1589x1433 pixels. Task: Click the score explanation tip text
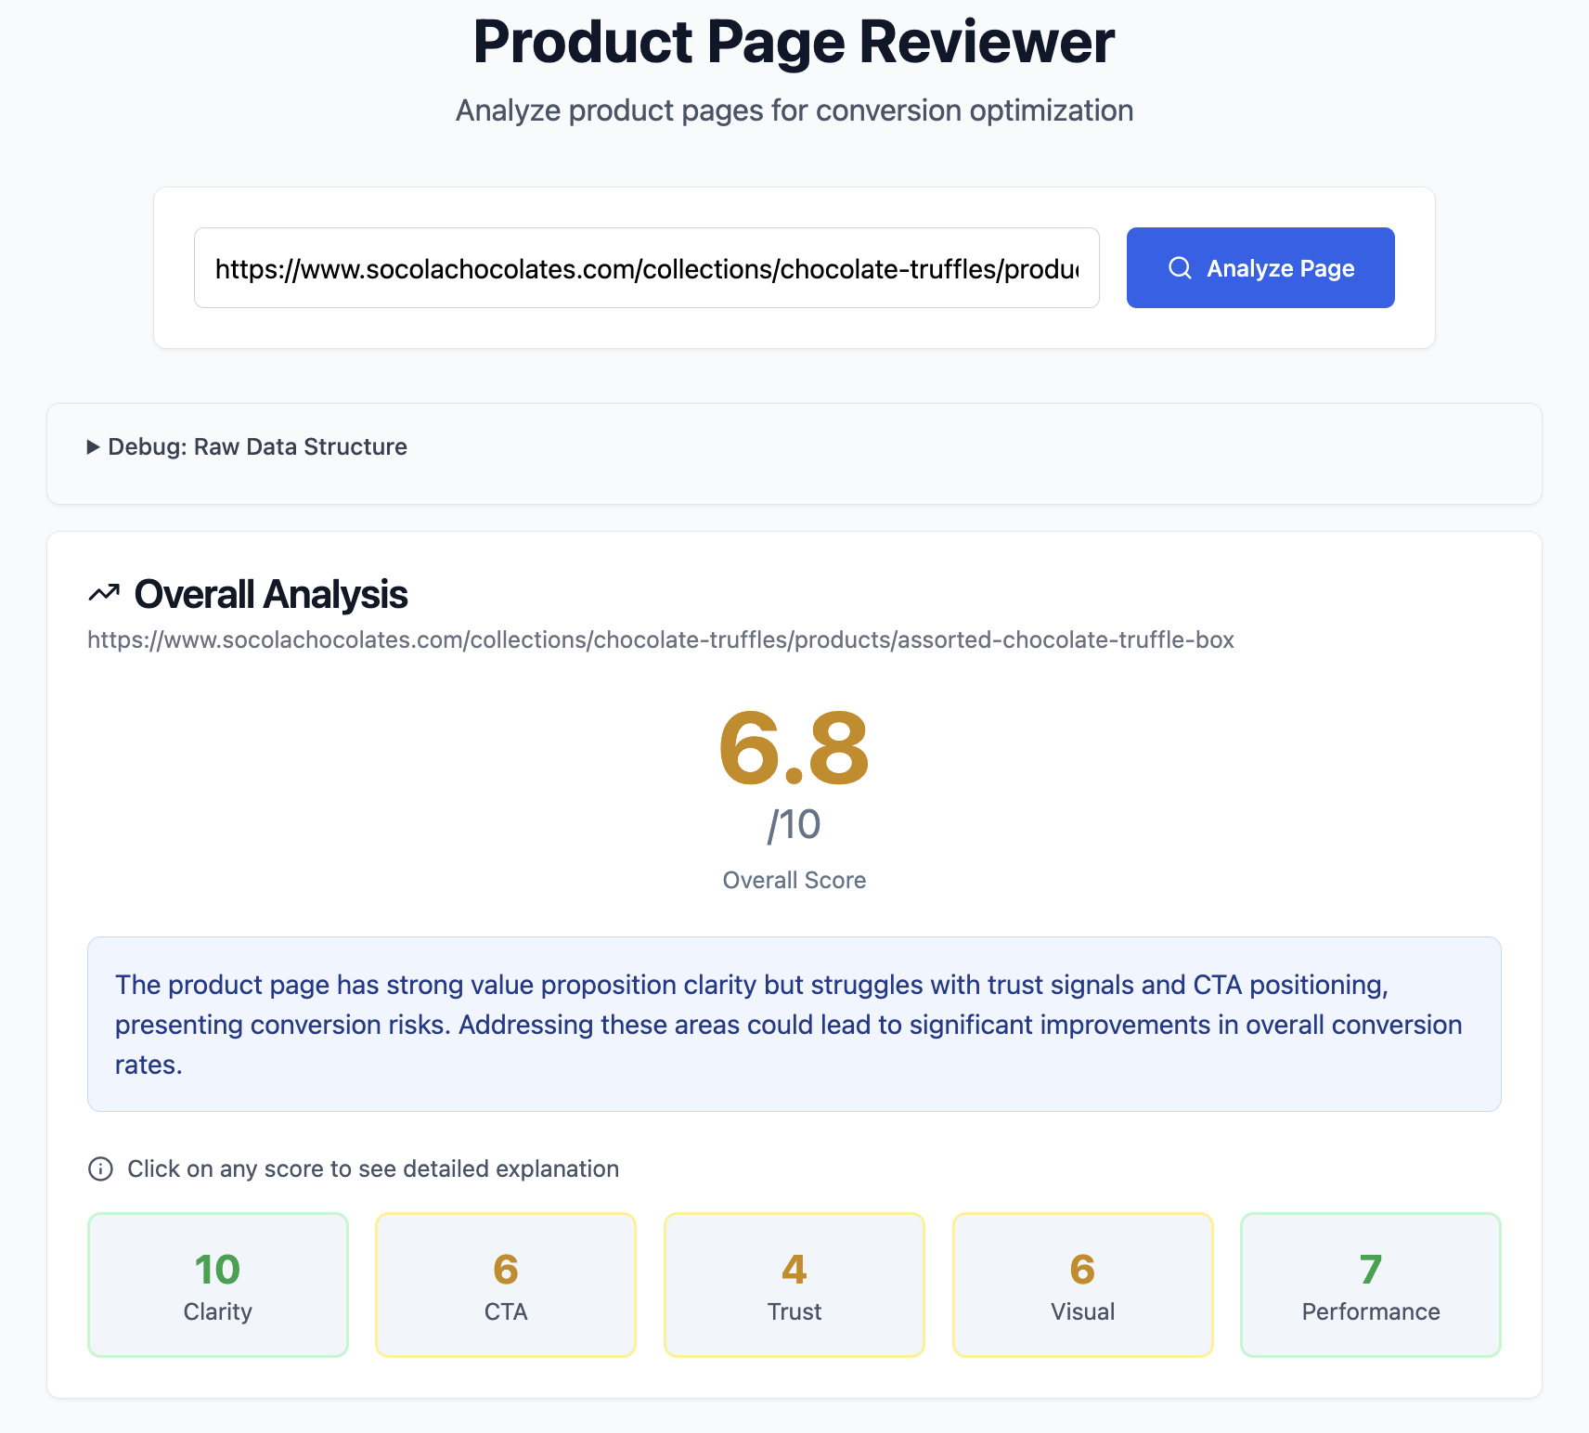(372, 1168)
